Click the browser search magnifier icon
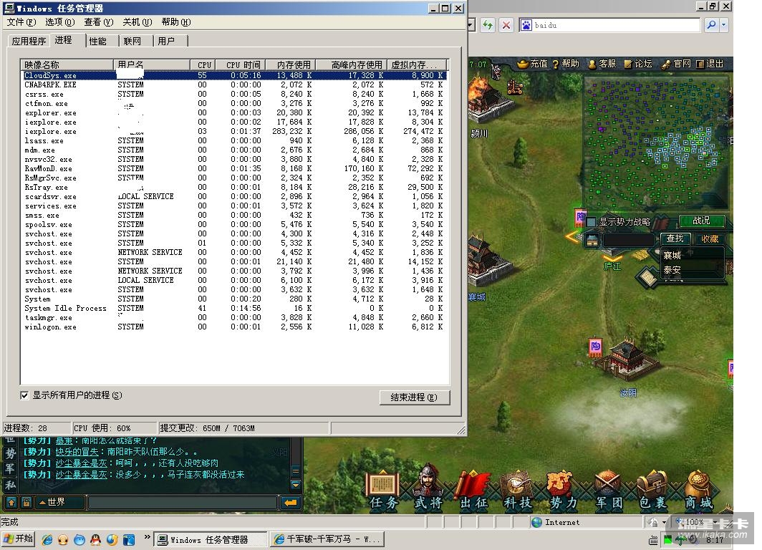 click(x=711, y=24)
